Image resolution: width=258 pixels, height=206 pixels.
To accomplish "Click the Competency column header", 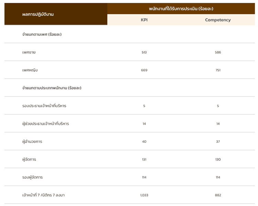I will tap(218, 20).
